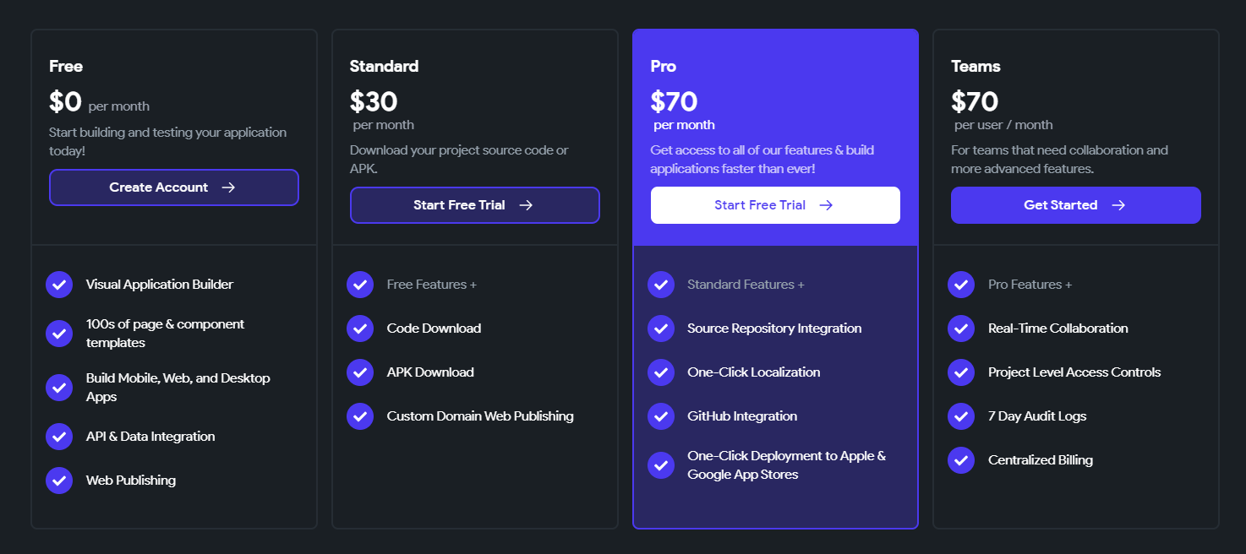Click the checkmark next to Real-Time Collaboration
This screenshot has height=554, width=1246.
pyautogui.click(x=961, y=329)
